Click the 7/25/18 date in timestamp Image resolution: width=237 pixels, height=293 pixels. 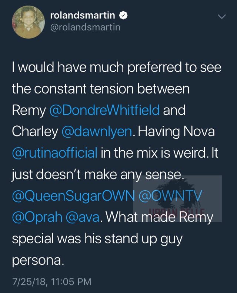[29, 282]
